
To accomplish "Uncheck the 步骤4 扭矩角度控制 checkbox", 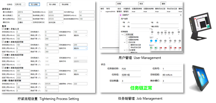I will point(3,68).
